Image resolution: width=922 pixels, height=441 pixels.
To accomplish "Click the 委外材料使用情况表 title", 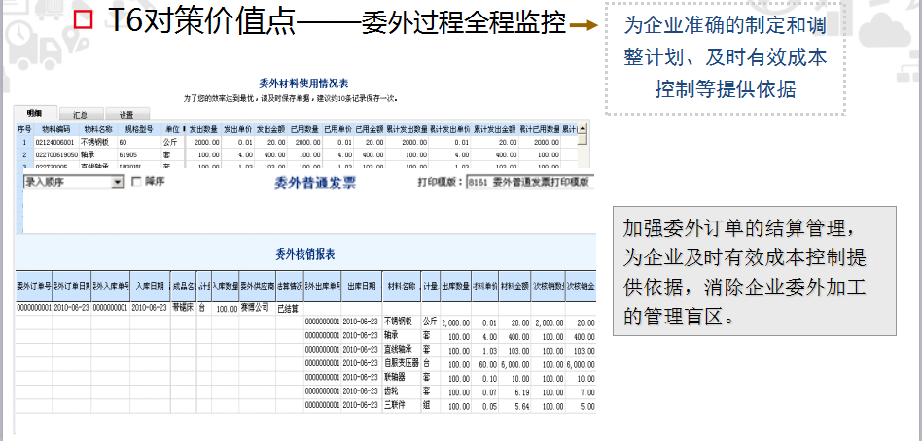I will pos(303,84).
